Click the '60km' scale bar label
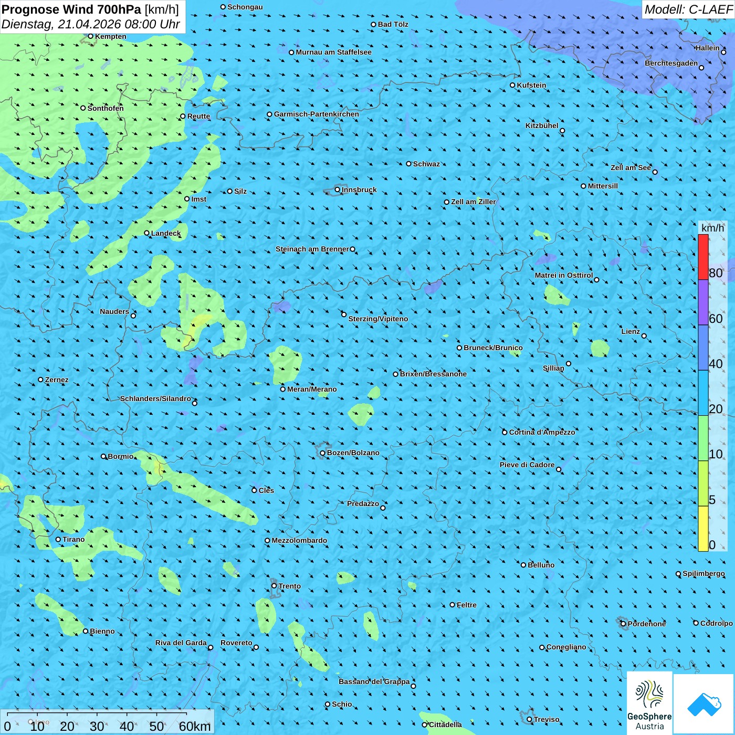Screen dimensions: 735x735 coord(195,726)
